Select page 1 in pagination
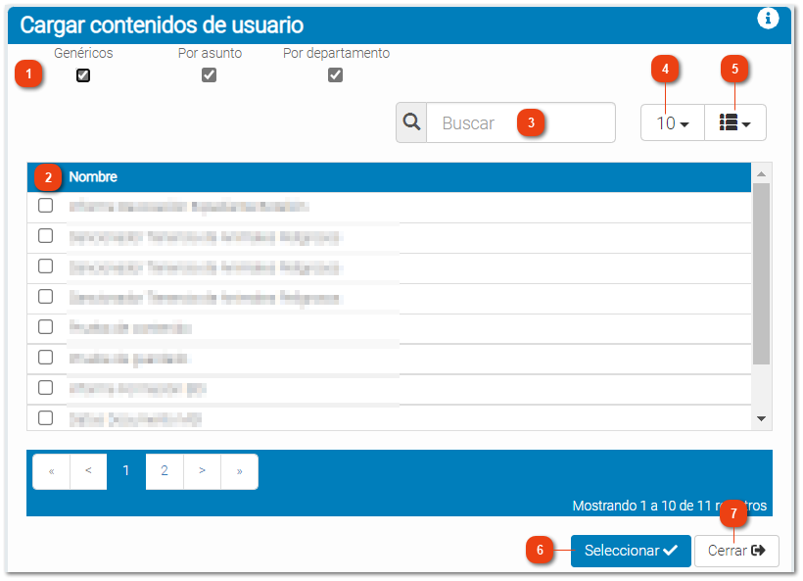 tap(126, 471)
